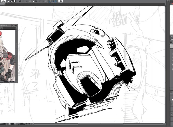The width and height of the screenshot is (173, 127).
Task: Maximize the floating reference image window
Action: tap(14, 26)
